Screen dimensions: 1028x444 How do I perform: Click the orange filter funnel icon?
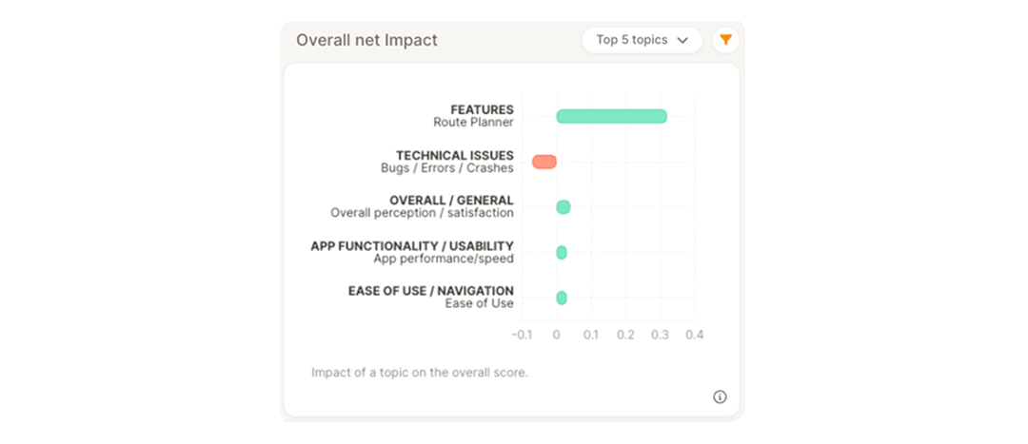point(725,40)
